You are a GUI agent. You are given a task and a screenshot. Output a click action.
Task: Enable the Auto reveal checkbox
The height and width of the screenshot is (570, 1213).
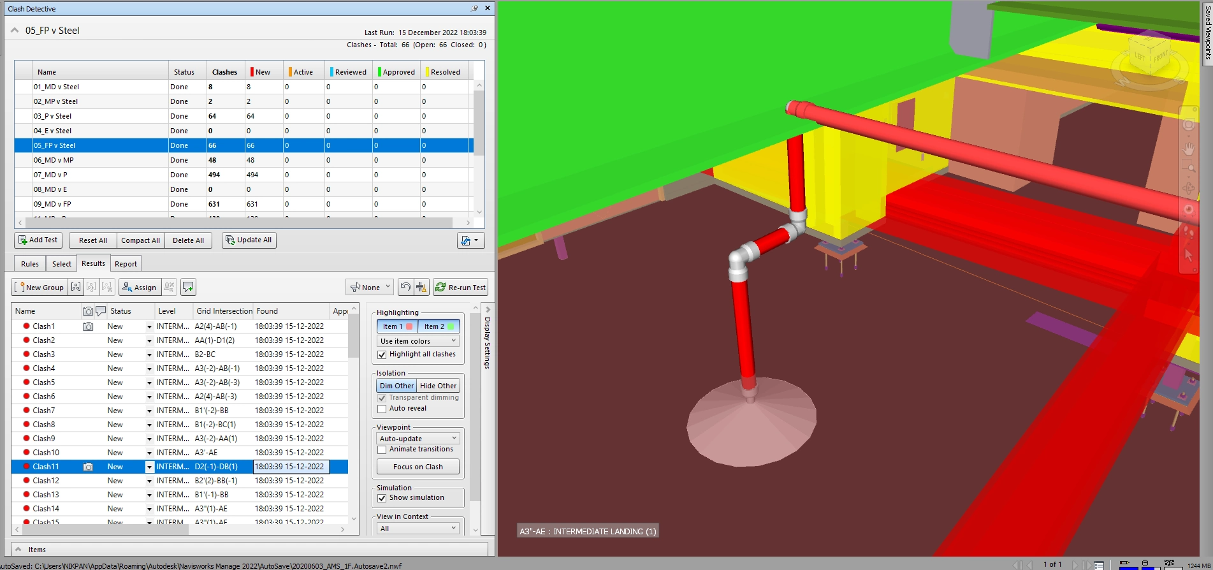(x=382, y=409)
